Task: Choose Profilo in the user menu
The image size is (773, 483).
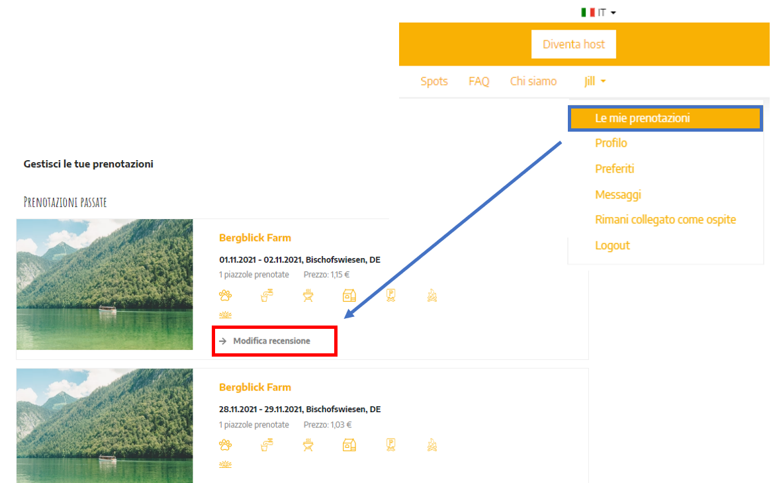Action: click(x=611, y=143)
